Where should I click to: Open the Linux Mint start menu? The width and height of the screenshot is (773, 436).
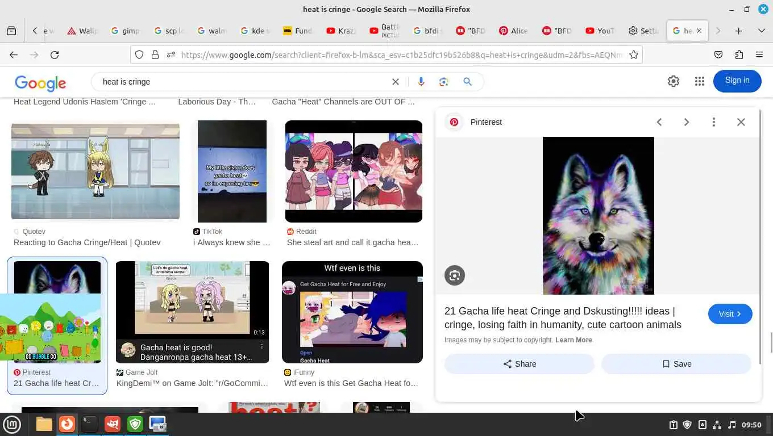13,424
